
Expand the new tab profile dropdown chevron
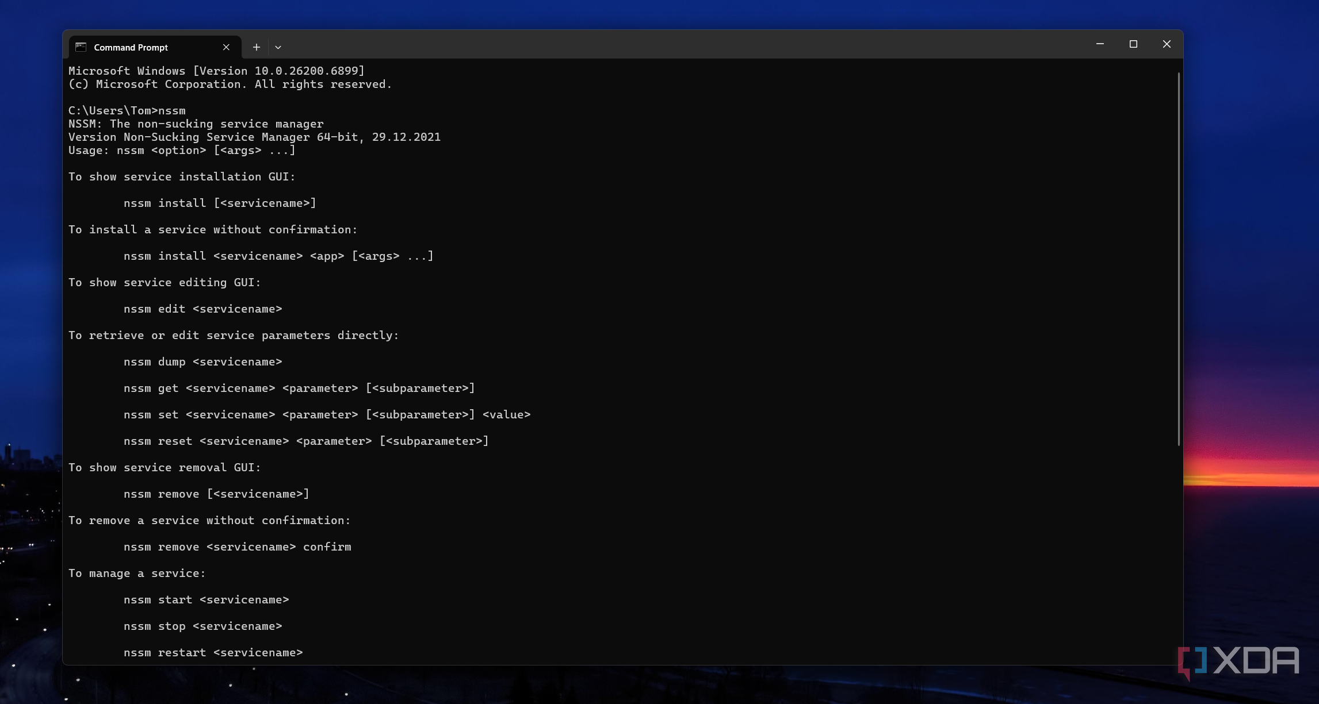pos(278,47)
